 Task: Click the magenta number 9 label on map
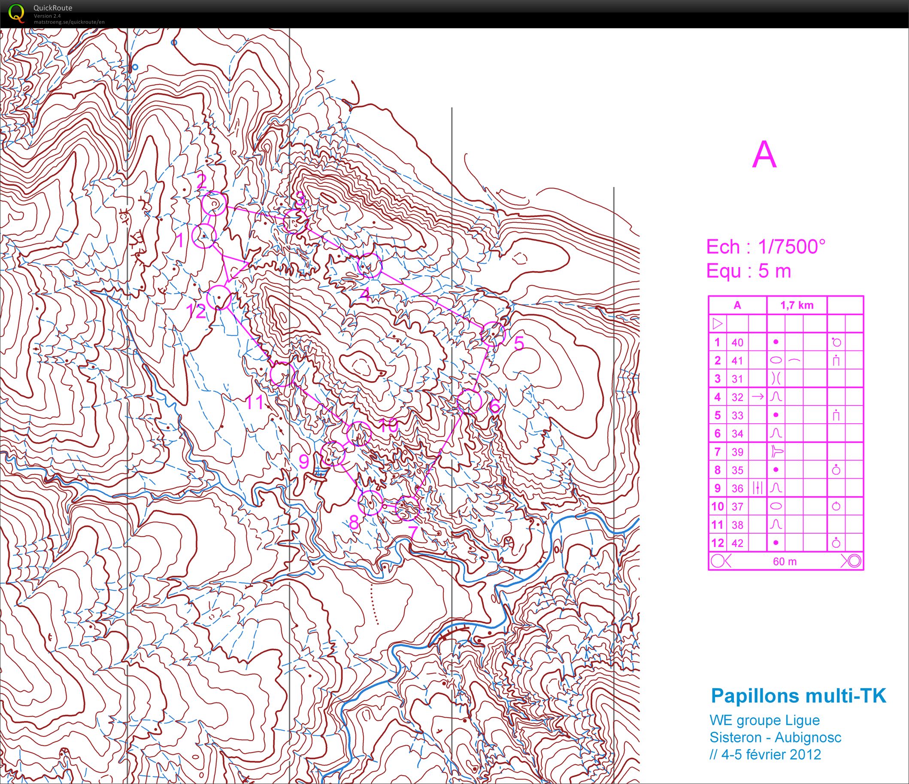(304, 462)
